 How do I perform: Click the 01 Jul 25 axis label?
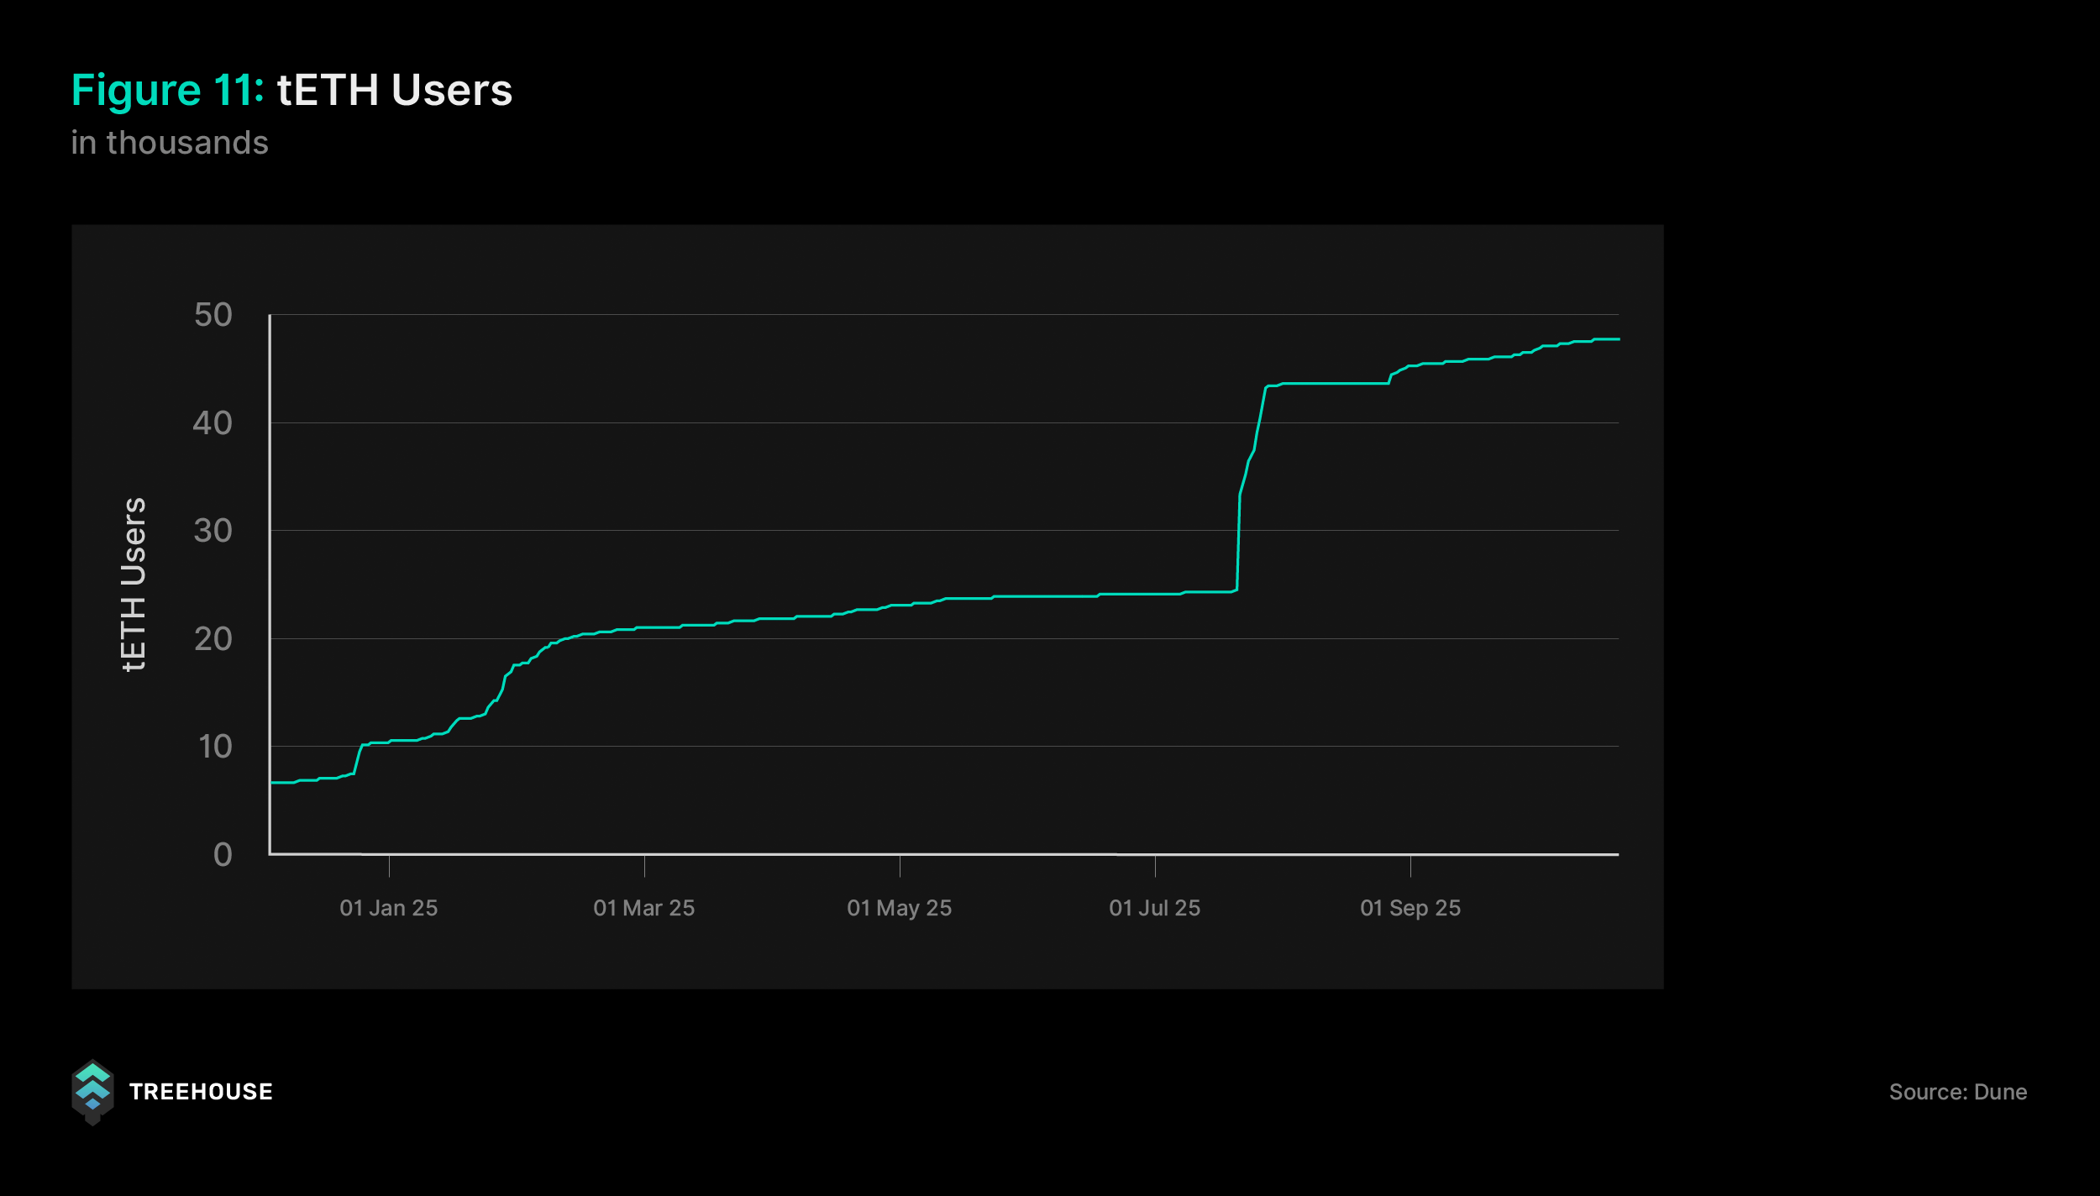point(1154,908)
